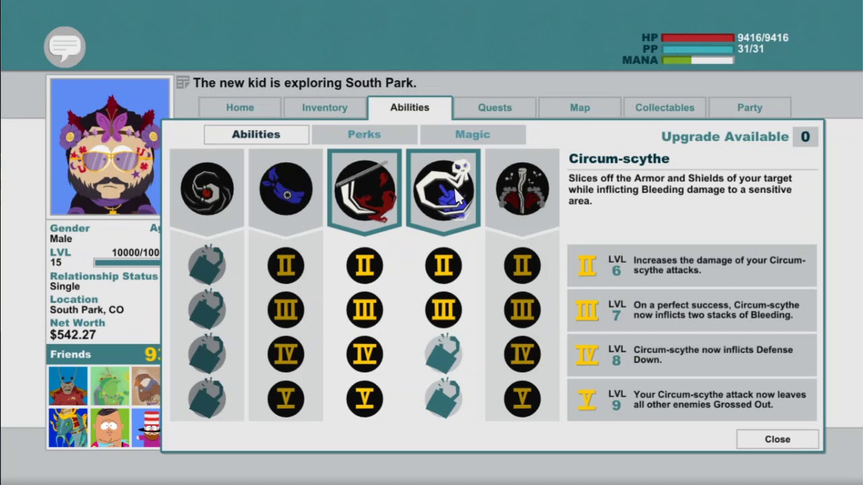Click the Upgrade Available counter box

coord(805,137)
